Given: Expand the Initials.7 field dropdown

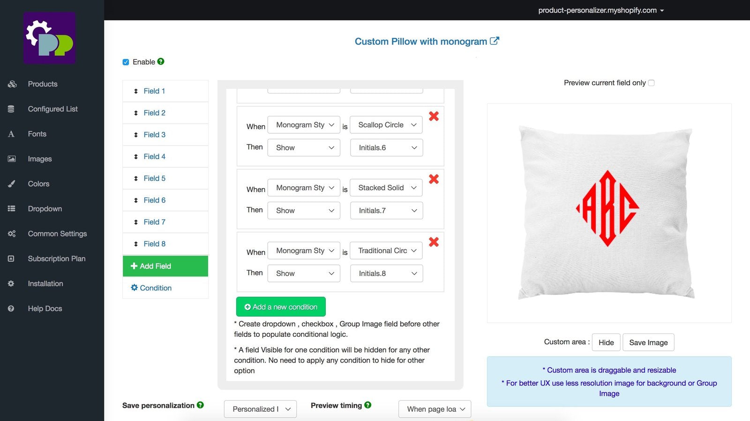Looking at the screenshot, I should pyautogui.click(x=386, y=210).
